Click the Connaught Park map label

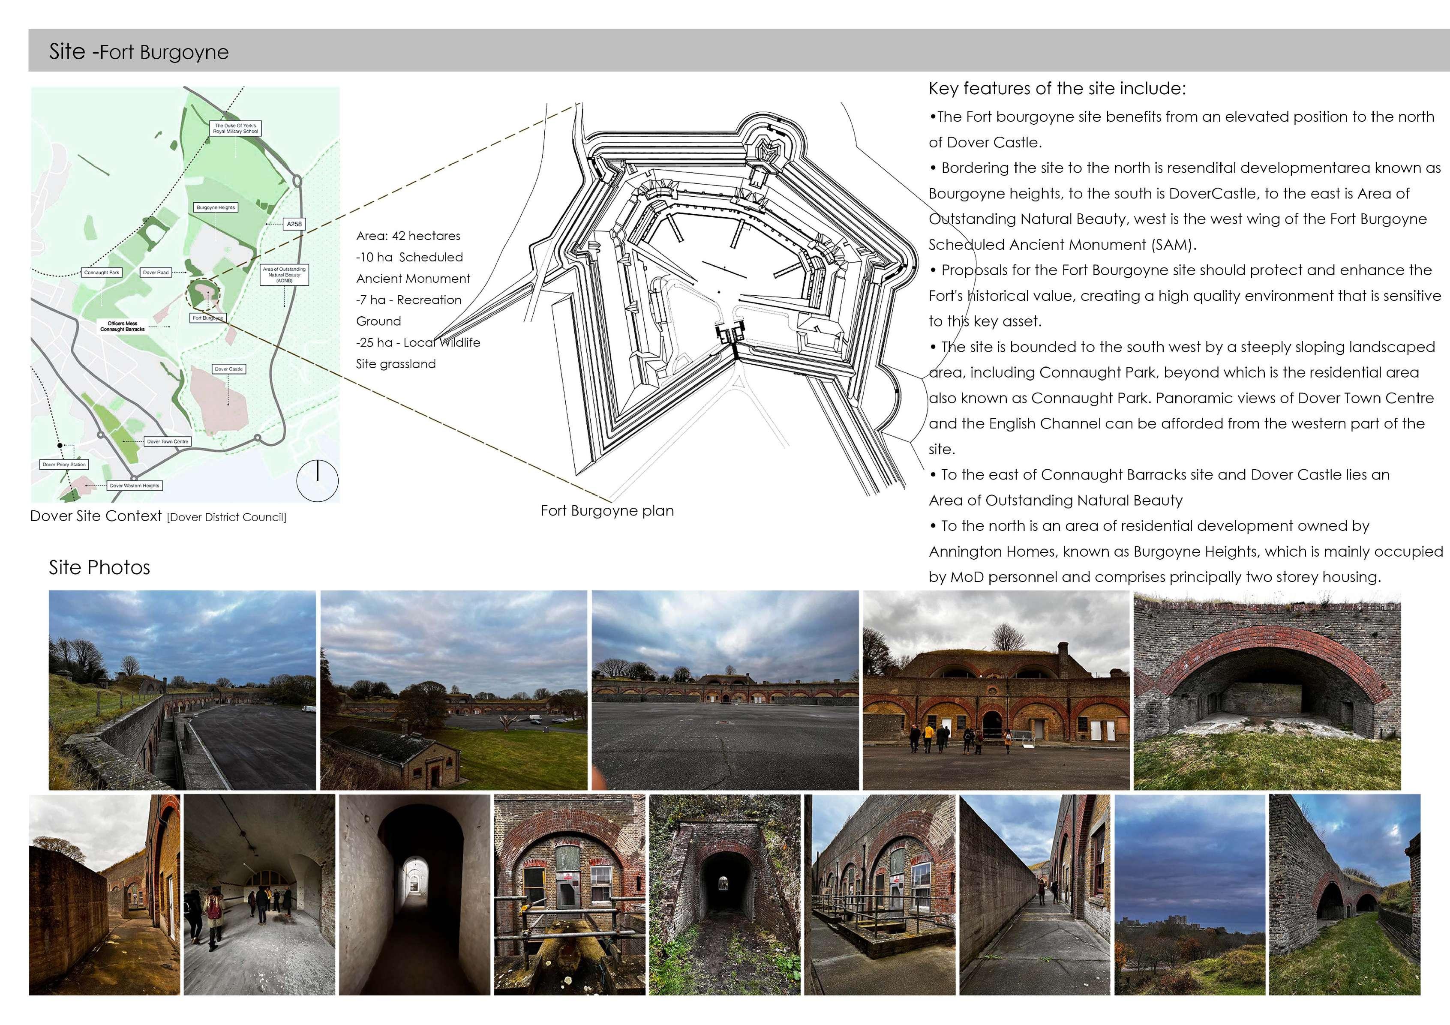(102, 272)
